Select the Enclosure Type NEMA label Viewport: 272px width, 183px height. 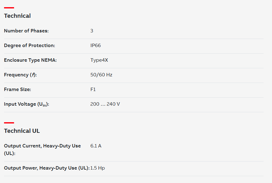[x=30, y=60]
